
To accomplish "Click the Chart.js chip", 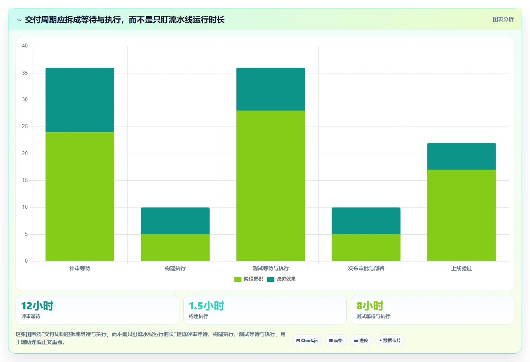I will point(307,340).
